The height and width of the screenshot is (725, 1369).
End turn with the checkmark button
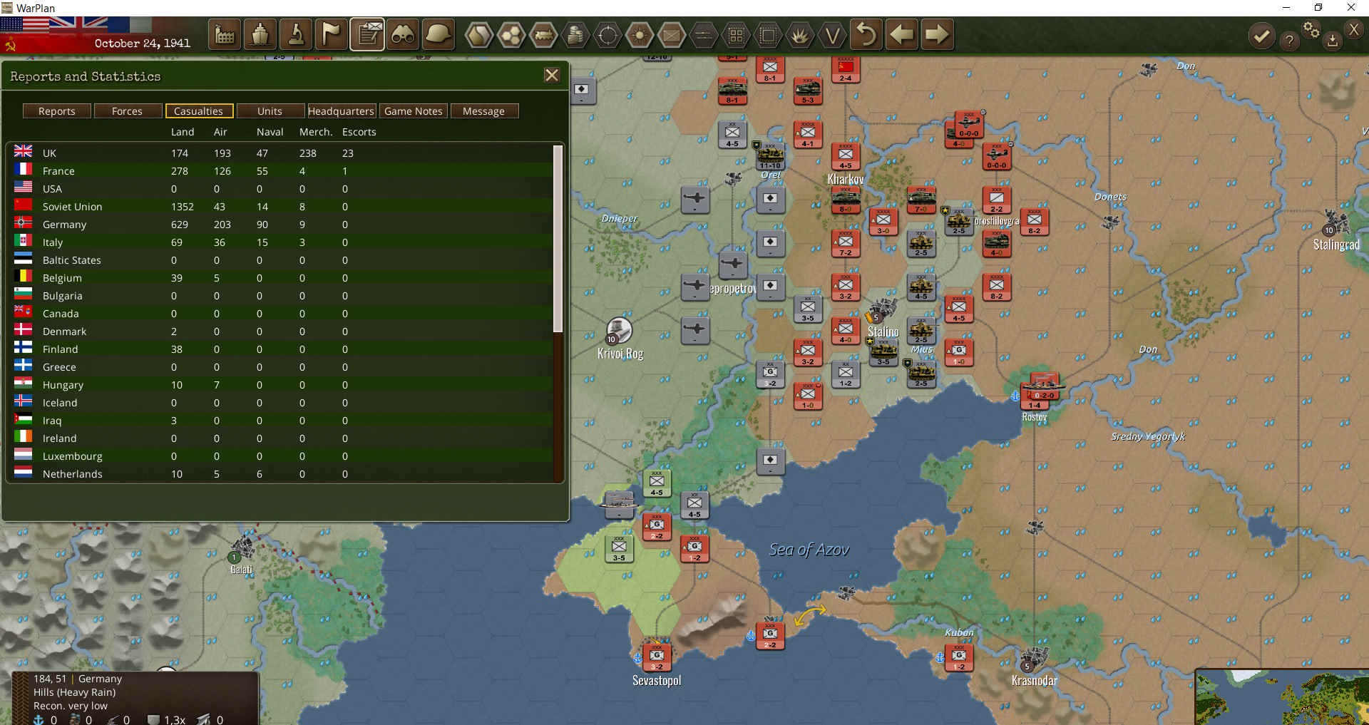1261,36
